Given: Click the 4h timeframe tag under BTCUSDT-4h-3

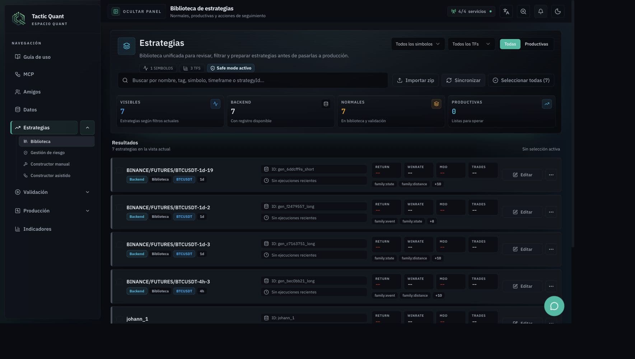Looking at the screenshot, I should point(202,291).
